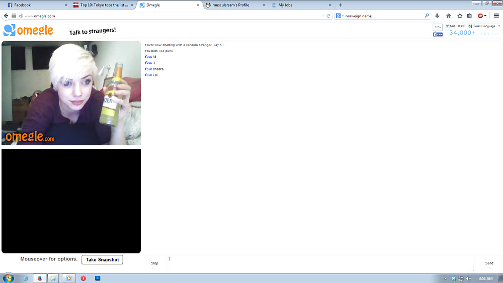This screenshot has width=503, height=283.
Task: Open Windows Media Player taskbar icon
Action: (68, 278)
